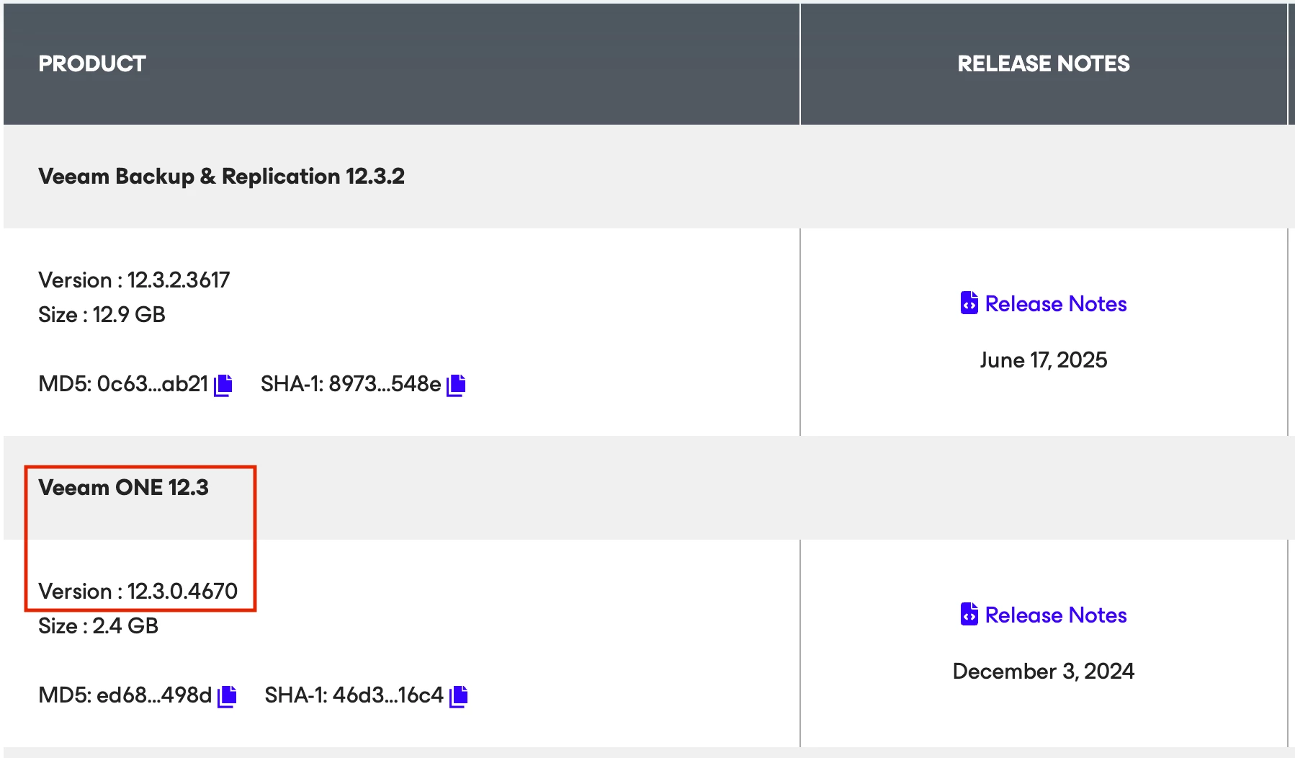Open Release Notes link dated December 3, 2024
This screenshot has height=758, width=1295.
click(1055, 615)
